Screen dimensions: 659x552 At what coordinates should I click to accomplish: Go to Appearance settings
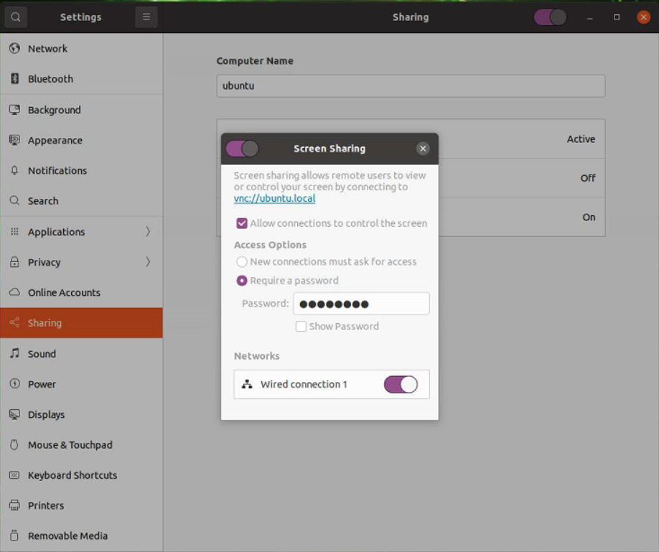point(82,140)
